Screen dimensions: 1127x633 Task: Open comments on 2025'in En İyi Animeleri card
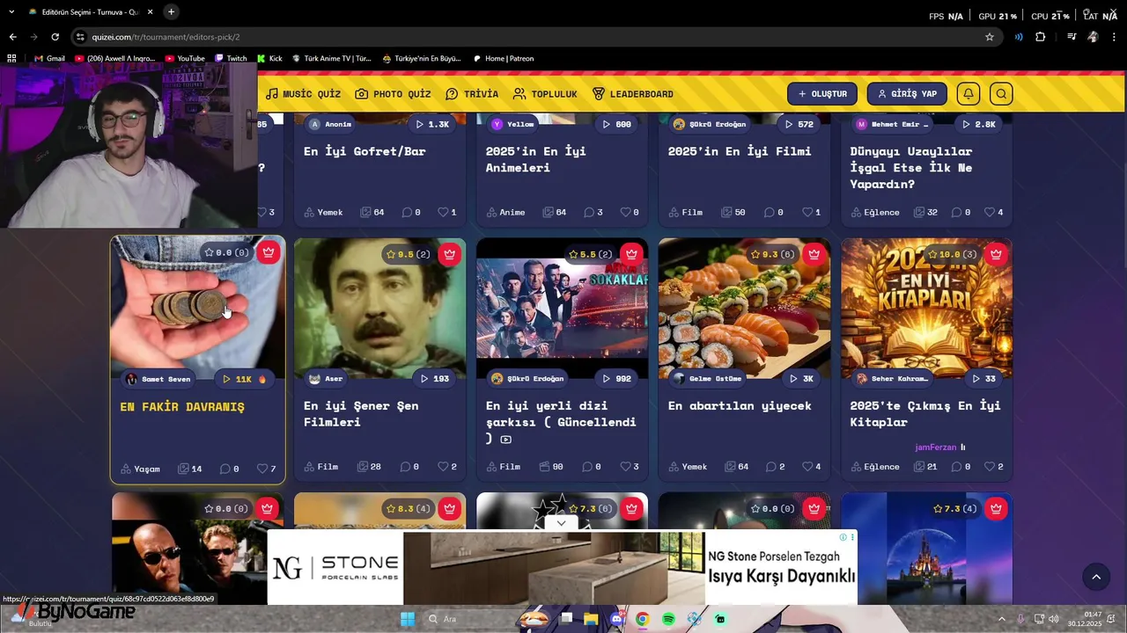[x=588, y=212]
